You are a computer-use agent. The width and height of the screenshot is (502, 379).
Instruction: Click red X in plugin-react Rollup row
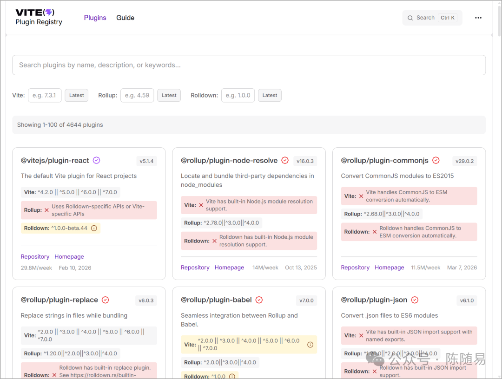(46, 210)
